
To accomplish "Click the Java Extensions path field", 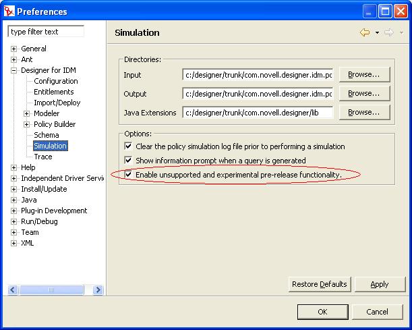I will 258,113.
